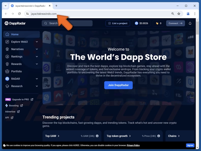201x151 pixels.
Task: Click the Research graduation cap icon
Action: pyautogui.click(x=7, y=86)
